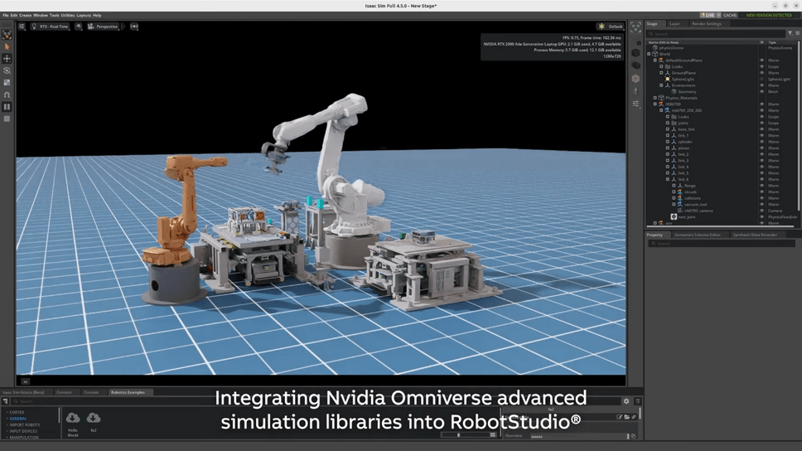Click the viewport streaming waves icon
The image size is (802, 451).
click(134, 26)
